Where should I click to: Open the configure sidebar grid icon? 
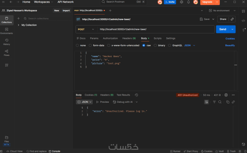click(6, 65)
